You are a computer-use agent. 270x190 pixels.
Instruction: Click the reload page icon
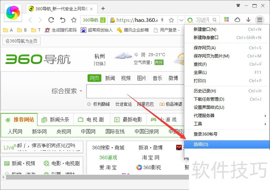click(x=51, y=20)
